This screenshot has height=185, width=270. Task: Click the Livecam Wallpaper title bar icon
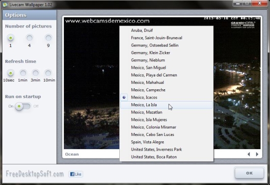(x=5, y=4)
